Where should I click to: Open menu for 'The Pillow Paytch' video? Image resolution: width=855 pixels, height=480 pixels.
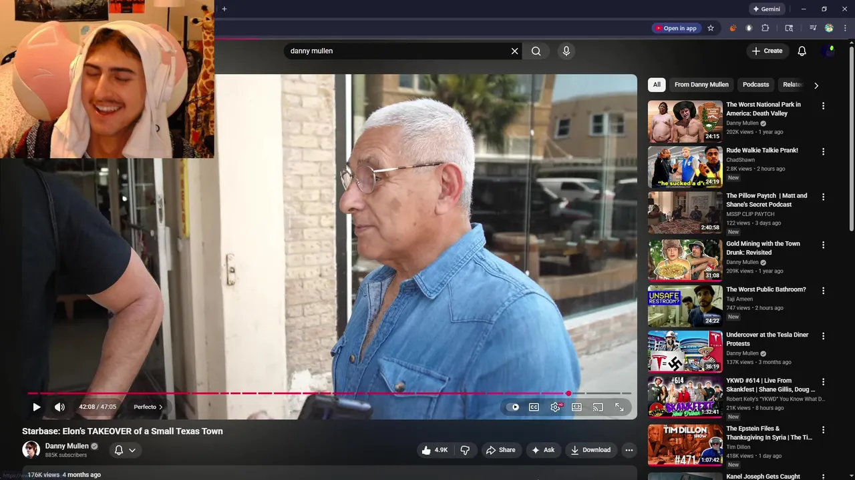point(823,197)
